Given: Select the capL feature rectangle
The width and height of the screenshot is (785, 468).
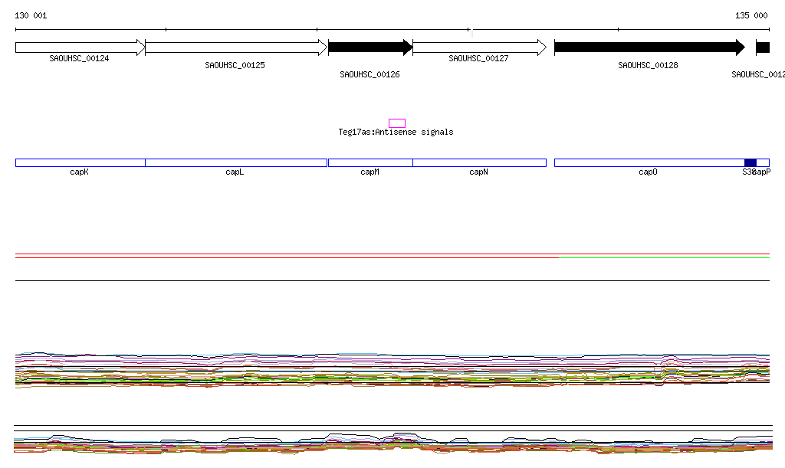Looking at the screenshot, I should (235, 162).
